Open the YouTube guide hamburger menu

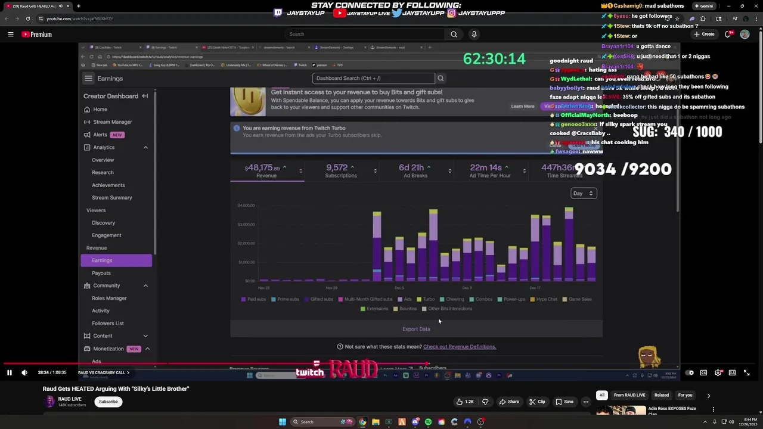pos(10,35)
